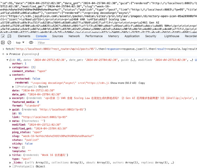Select the date "2024-04-25T12:02:38" row
This screenshot has height=168, width=197.
click(33, 90)
